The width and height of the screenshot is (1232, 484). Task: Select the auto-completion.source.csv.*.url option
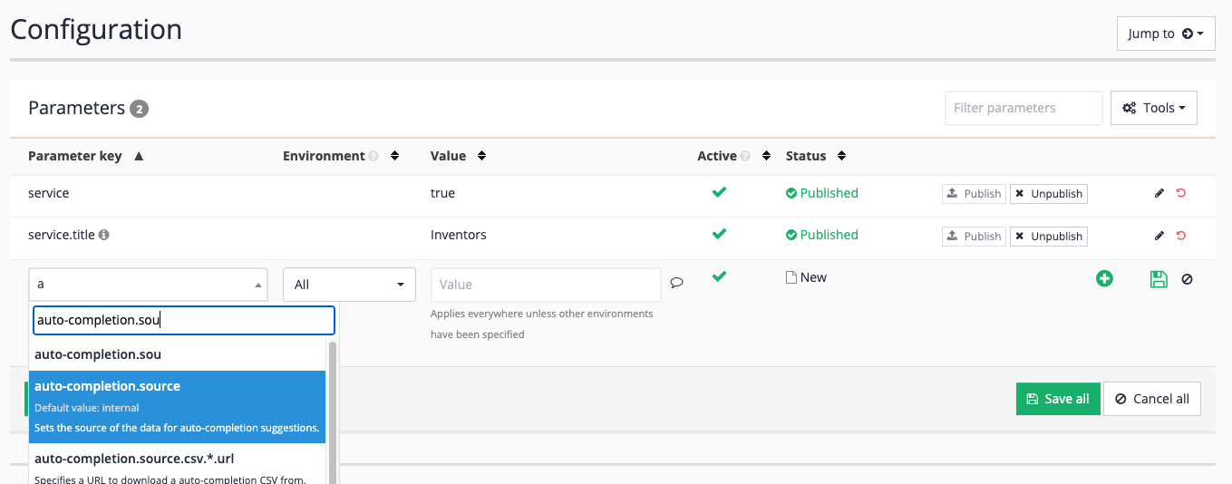(x=178, y=464)
